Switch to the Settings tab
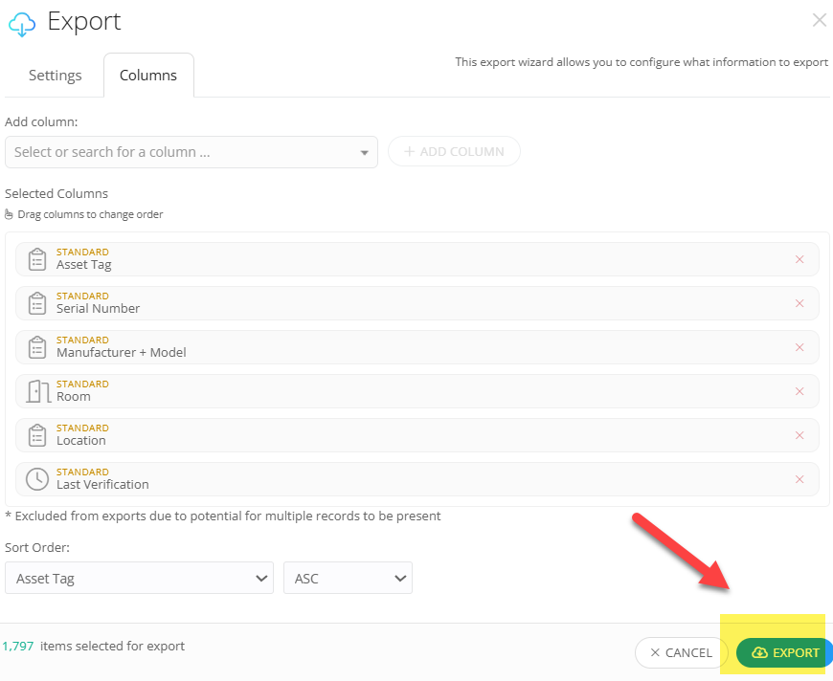Image resolution: width=833 pixels, height=681 pixels. tap(55, 75)
